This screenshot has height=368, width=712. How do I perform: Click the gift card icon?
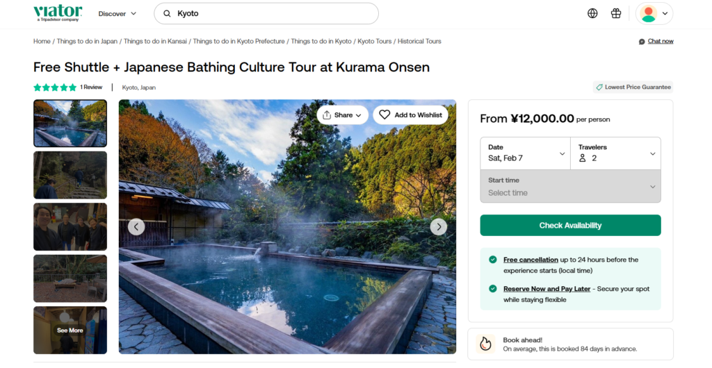(615, 13)
